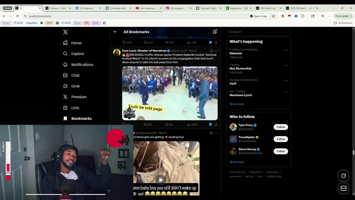Bookmark this page with the star icon
355x200 pixels.
point(273,16)
